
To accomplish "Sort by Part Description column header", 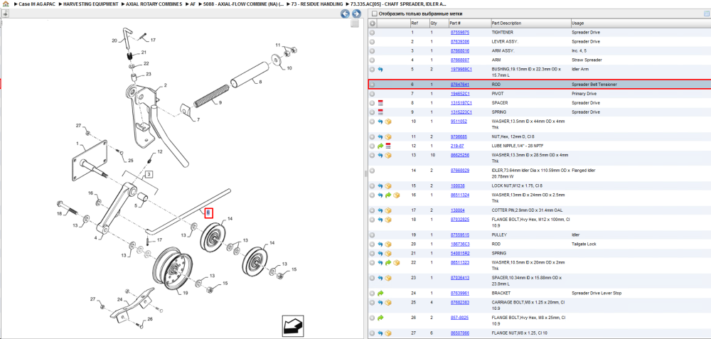I will [531, 23].
